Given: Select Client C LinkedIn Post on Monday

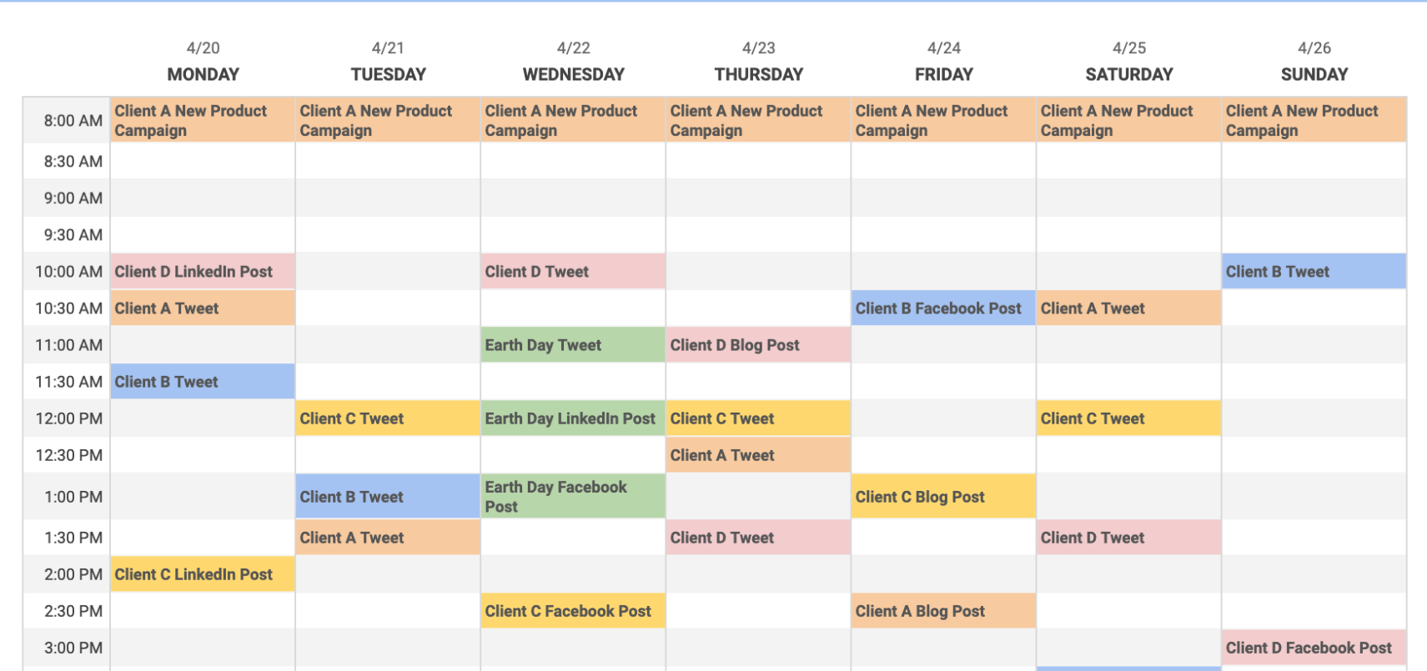Looking at the screenshot, I should 202,574.
